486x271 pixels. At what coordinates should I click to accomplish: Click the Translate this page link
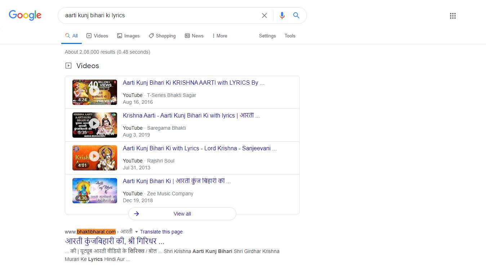(x=161, y=232)
